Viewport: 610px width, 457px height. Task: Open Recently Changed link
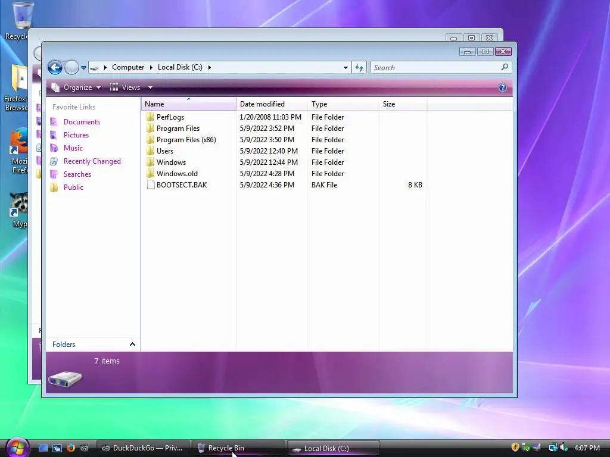[92, 161]
